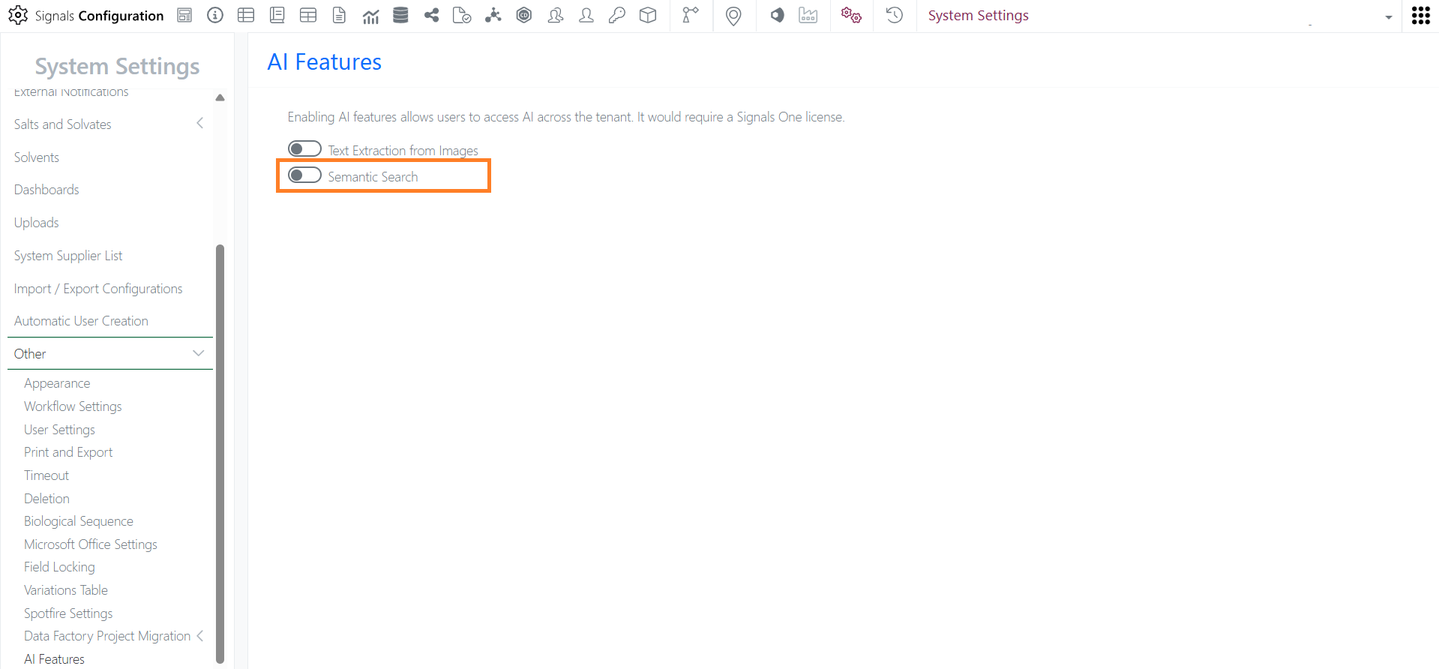Open Microsoft Office Settings
This screenshot has width=1439, height=669.
click(91, 544)
